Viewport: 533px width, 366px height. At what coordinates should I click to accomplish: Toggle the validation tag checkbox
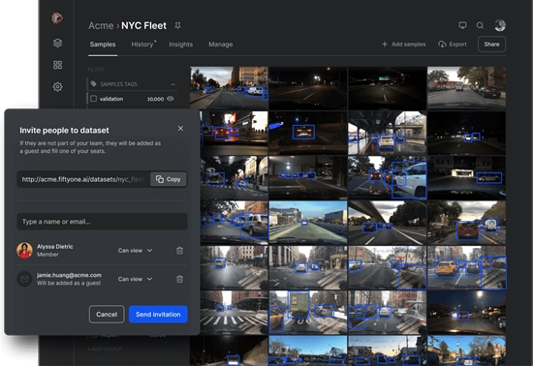(x=93, y=99)
